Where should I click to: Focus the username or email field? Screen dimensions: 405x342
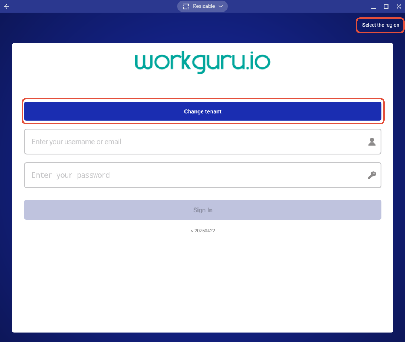tap(203, 142)
